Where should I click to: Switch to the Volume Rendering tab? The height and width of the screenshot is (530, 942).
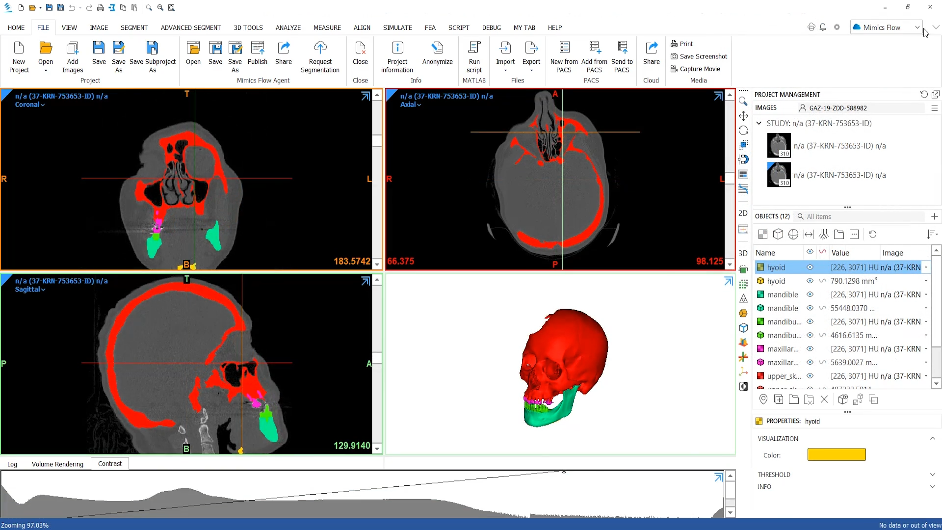[57, 464]
